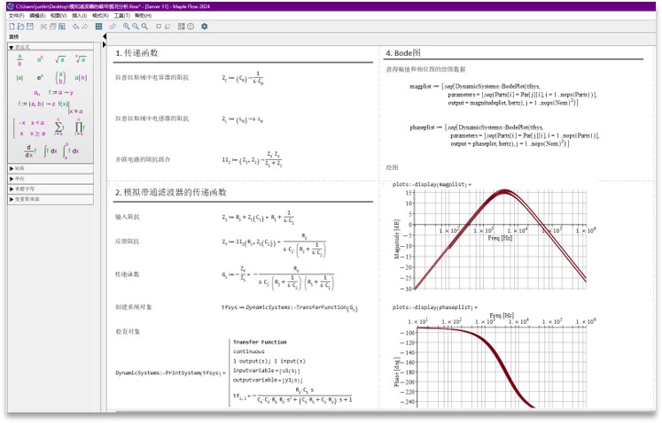Undo the last action
662x423 pixels.
[x=75, y=27]
